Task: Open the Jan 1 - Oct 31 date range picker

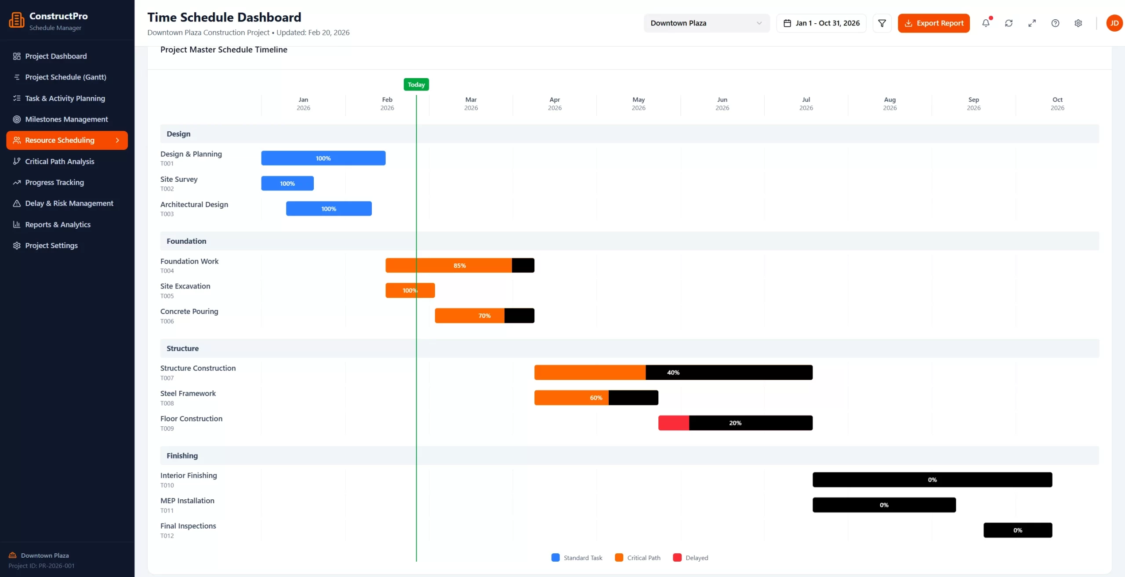Action: 821,23
